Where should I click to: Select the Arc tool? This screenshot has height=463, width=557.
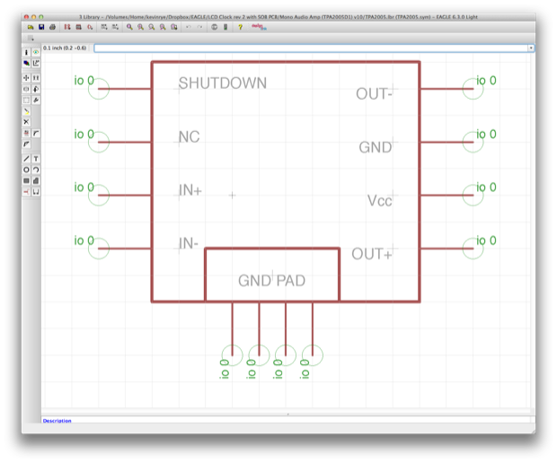(36, 170)
